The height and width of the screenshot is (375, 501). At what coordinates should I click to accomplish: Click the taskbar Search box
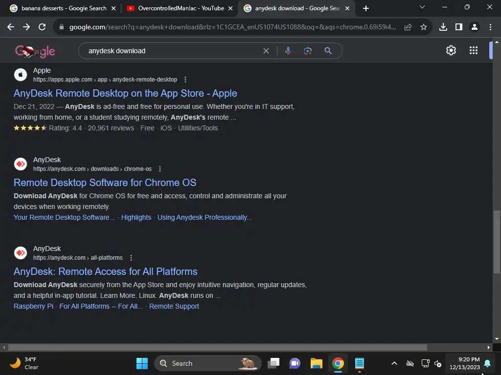pos(207,363)
